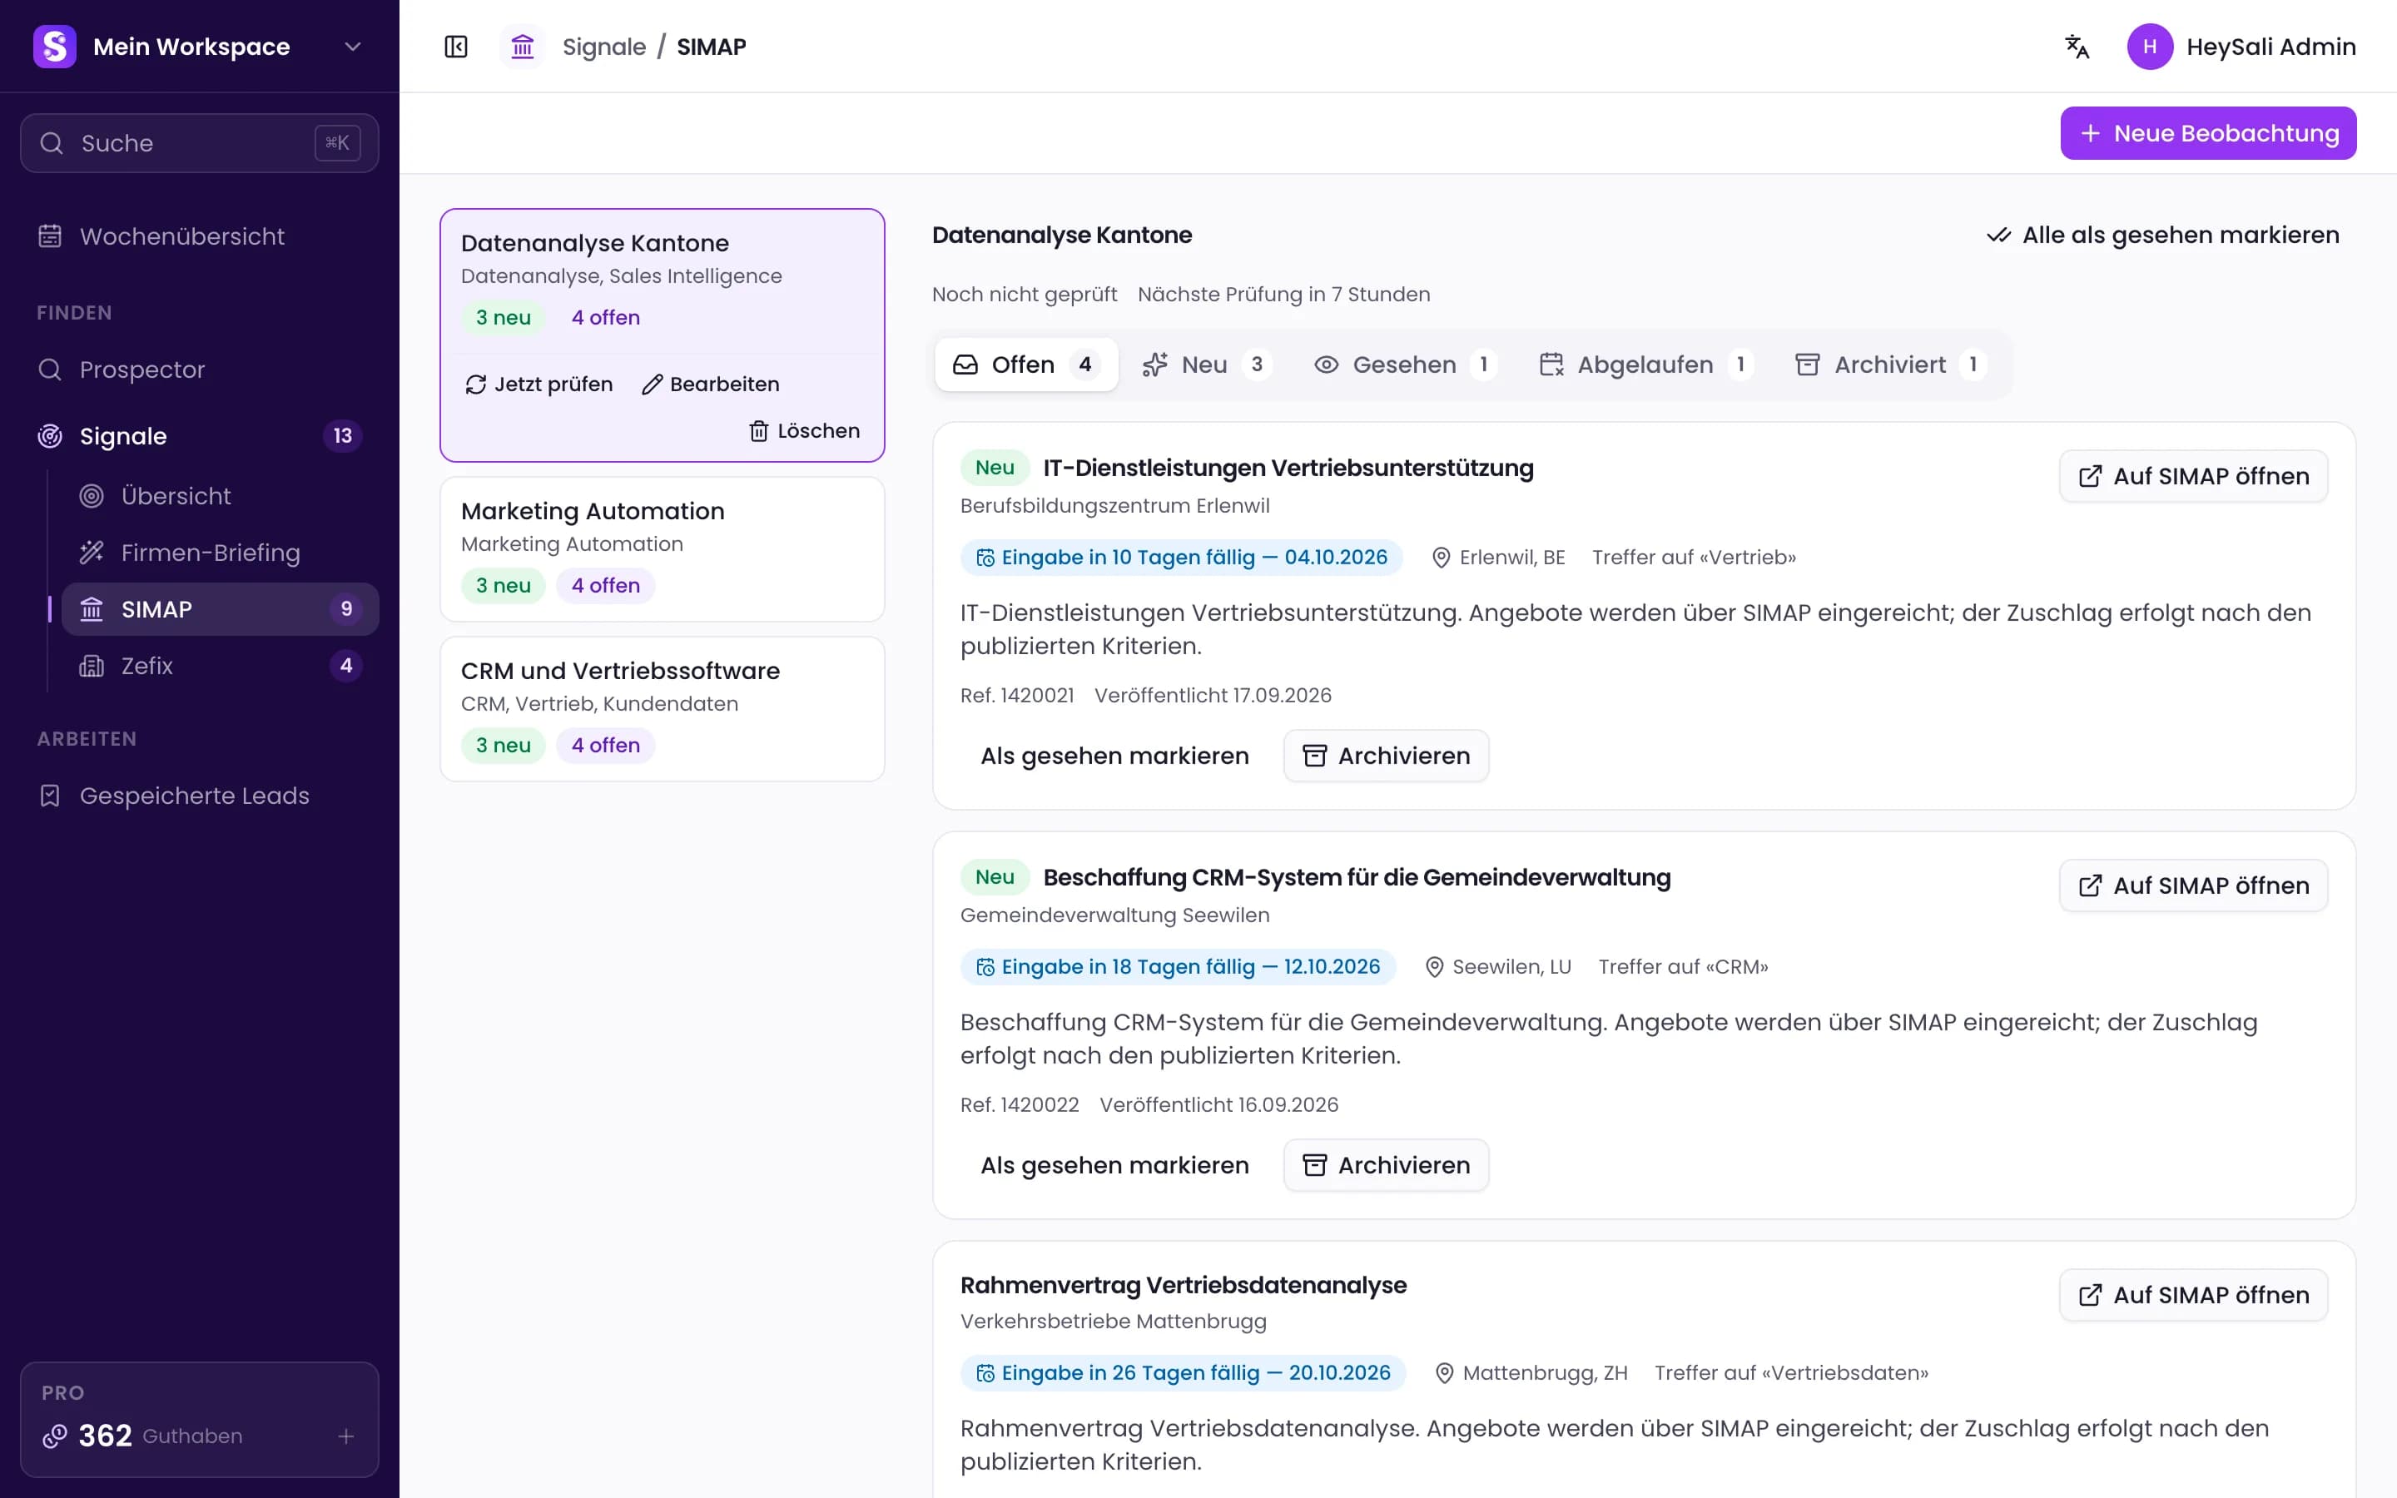Switch to the Archiviert tab
2397x1498 pixels.
1890,365
